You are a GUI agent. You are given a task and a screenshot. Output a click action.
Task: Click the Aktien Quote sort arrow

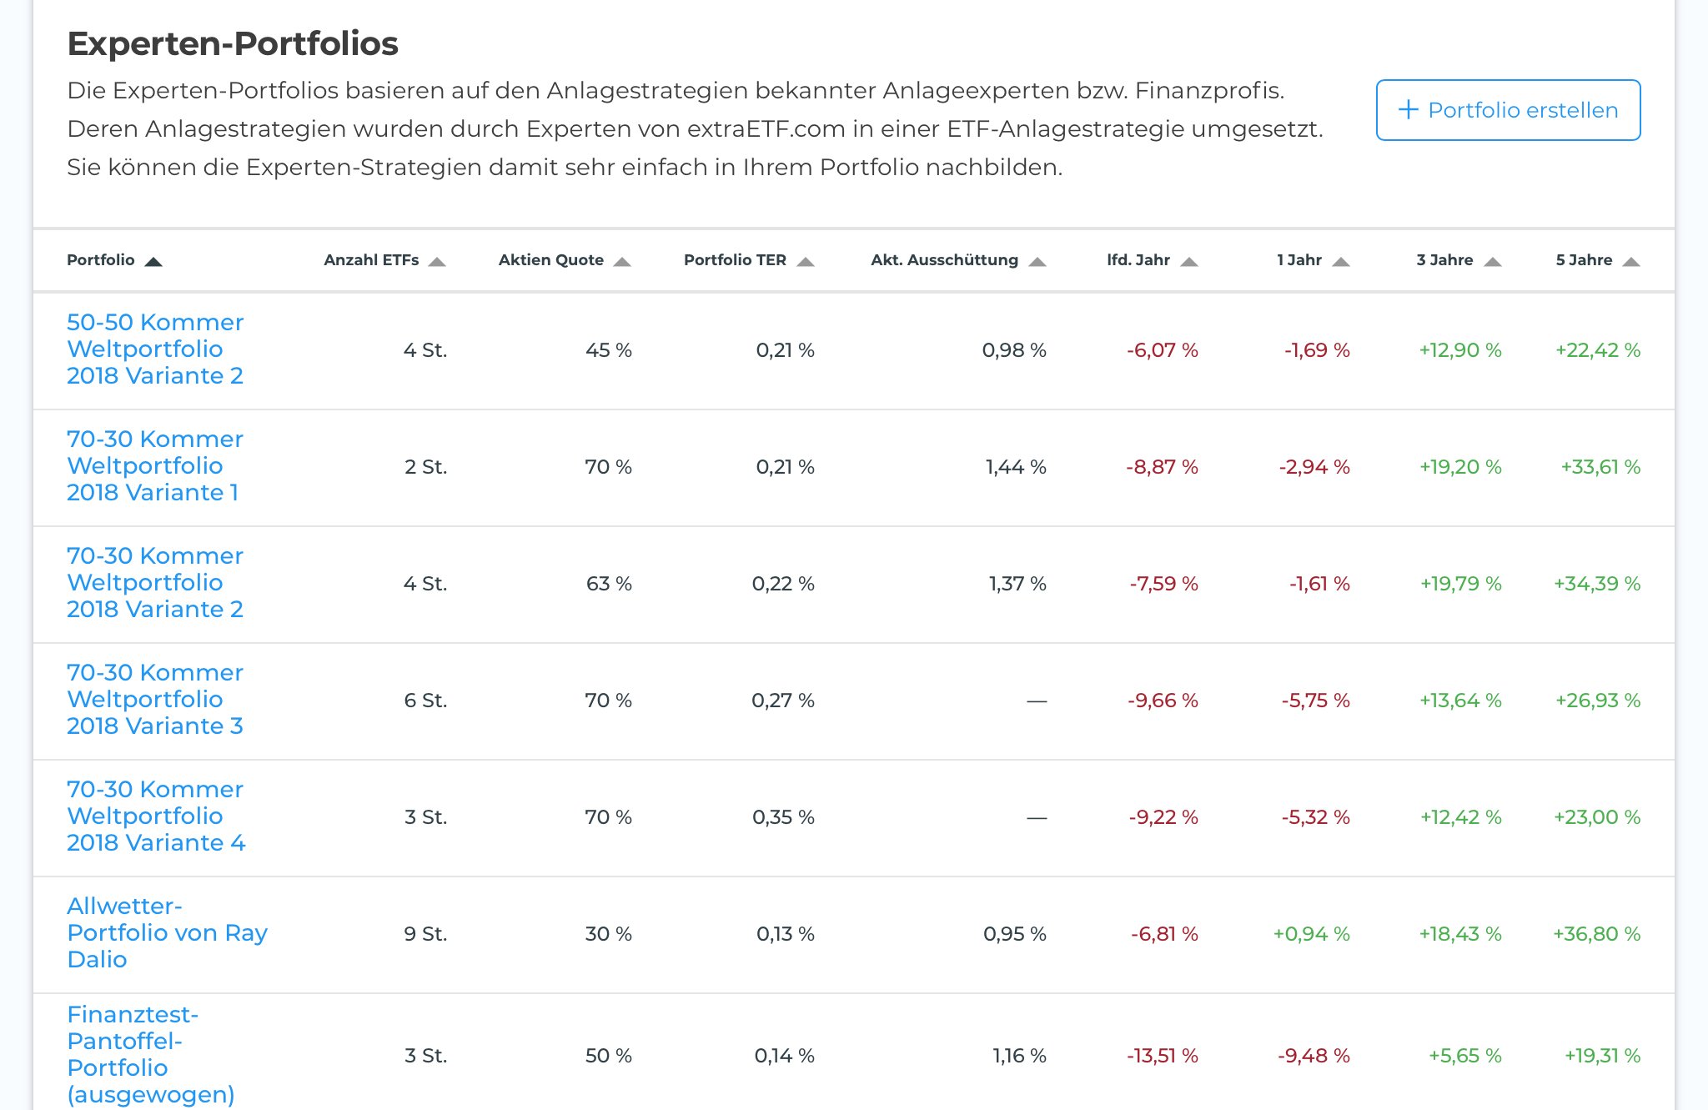(x=622, y=262)
